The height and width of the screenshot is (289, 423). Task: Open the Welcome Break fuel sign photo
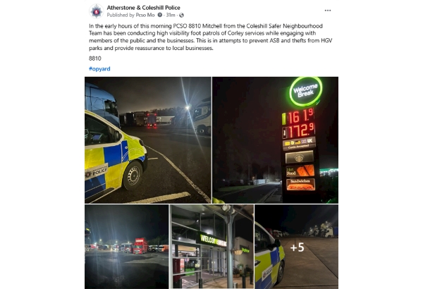[x=276, y=140]
